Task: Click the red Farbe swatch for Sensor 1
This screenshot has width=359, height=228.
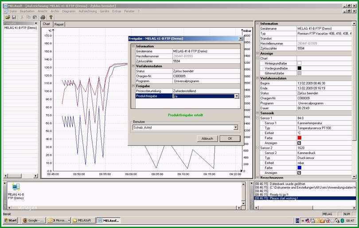Action: pyautogui.click(x=299, y=138)
